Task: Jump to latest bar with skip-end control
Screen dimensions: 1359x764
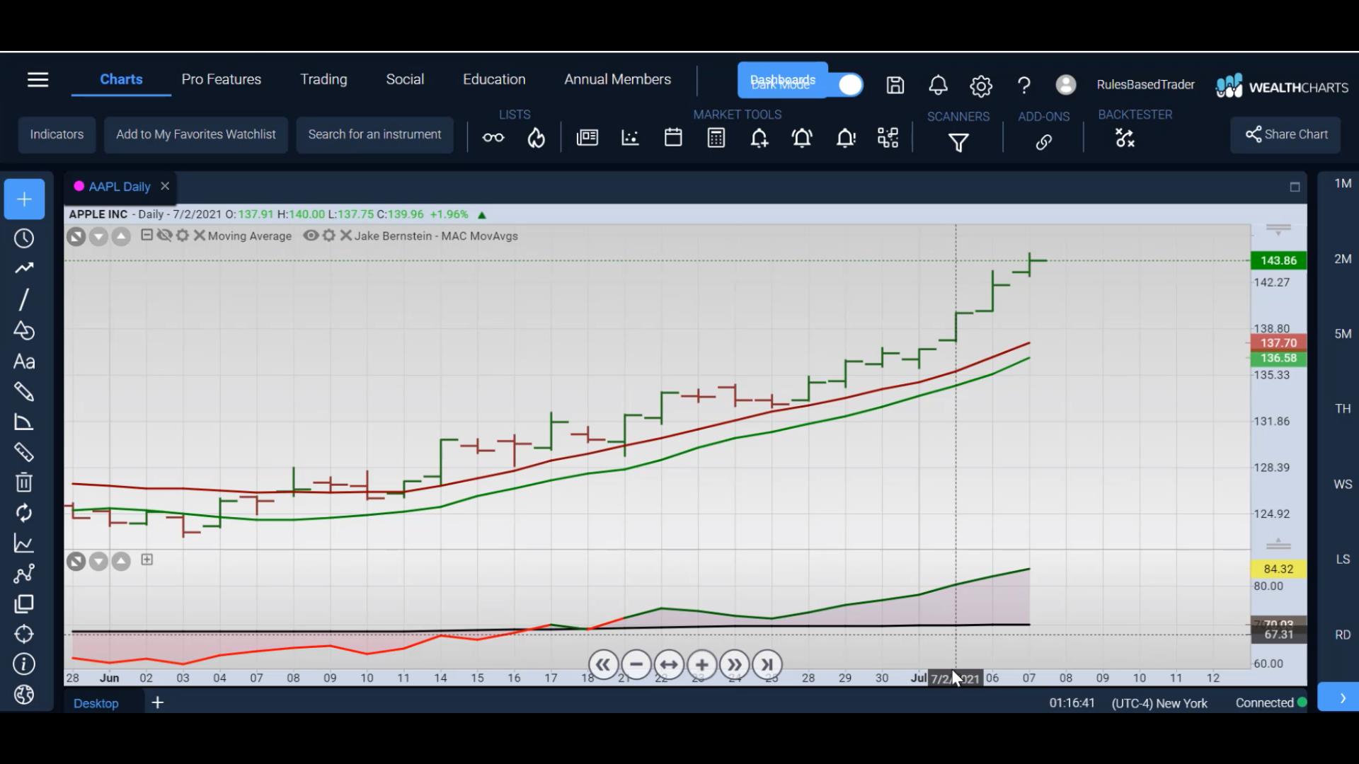Action: pos(767,665)
